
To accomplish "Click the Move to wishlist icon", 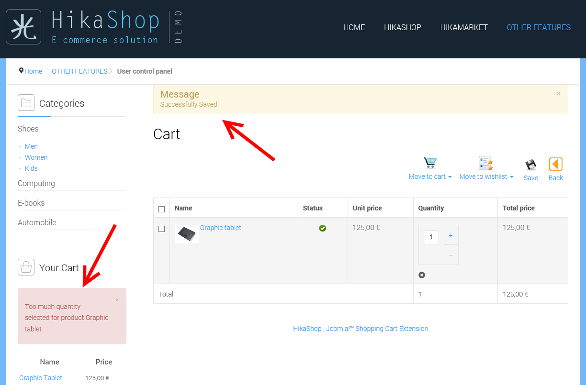I will (x=486, y=163).
